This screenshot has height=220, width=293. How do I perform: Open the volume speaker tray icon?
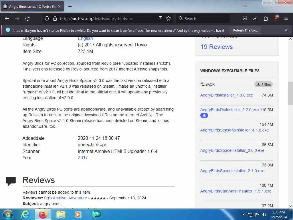[264, 215]
